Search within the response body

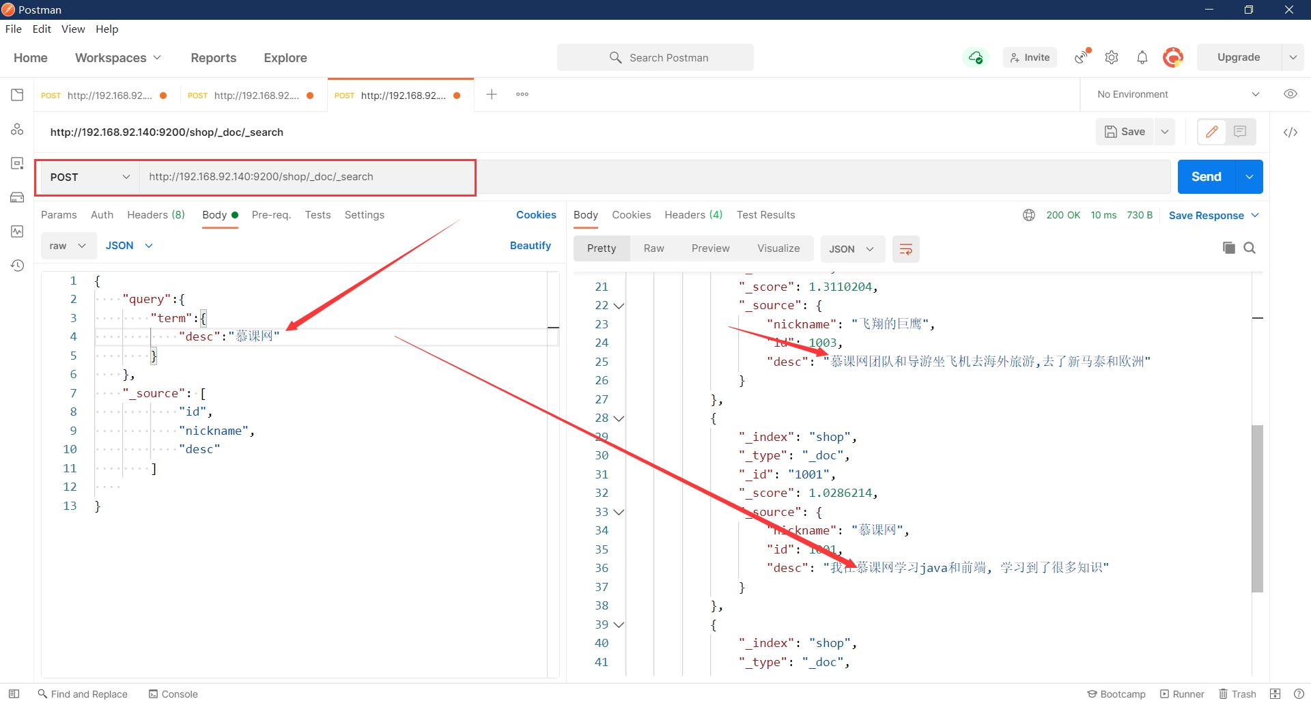click(1250, 248)
